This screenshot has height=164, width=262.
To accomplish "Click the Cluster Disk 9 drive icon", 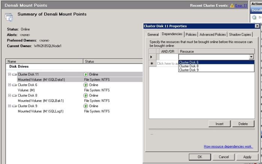I will pyautogui.click(x=14, y=106).
